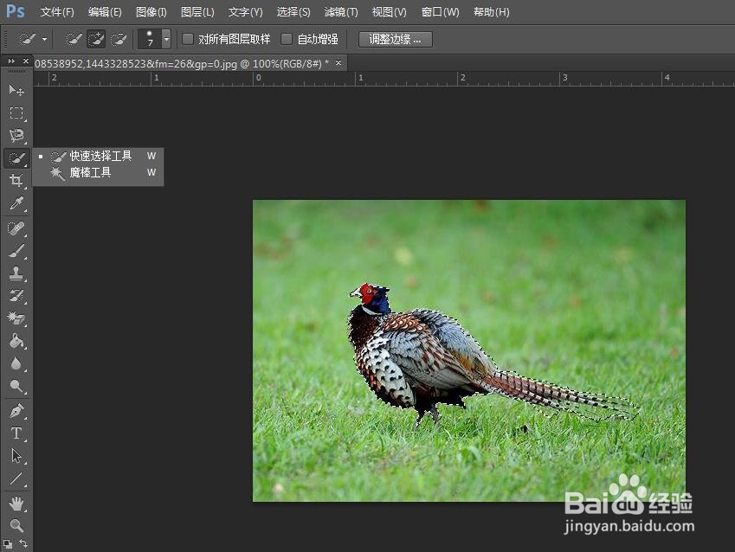735x552 pixels.
Task: Select the Horizontal Type tool
Action: click(16, 433)
